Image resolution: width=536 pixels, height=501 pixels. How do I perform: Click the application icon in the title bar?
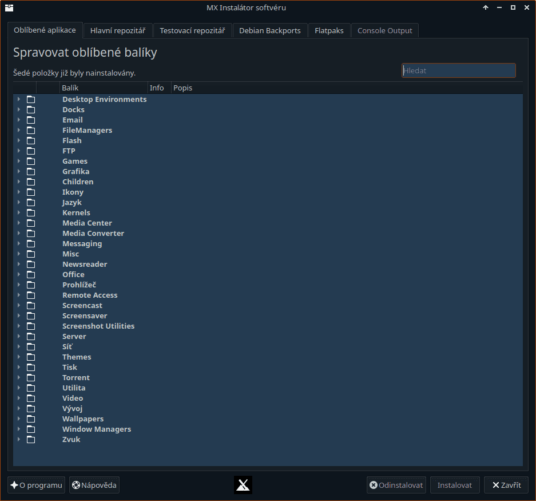(x=9, y=7)
